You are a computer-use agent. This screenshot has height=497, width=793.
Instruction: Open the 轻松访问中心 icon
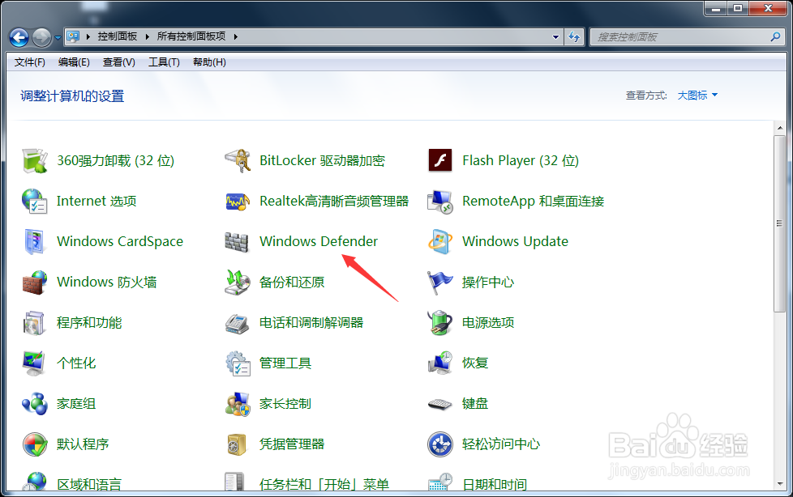pos(440,444)
